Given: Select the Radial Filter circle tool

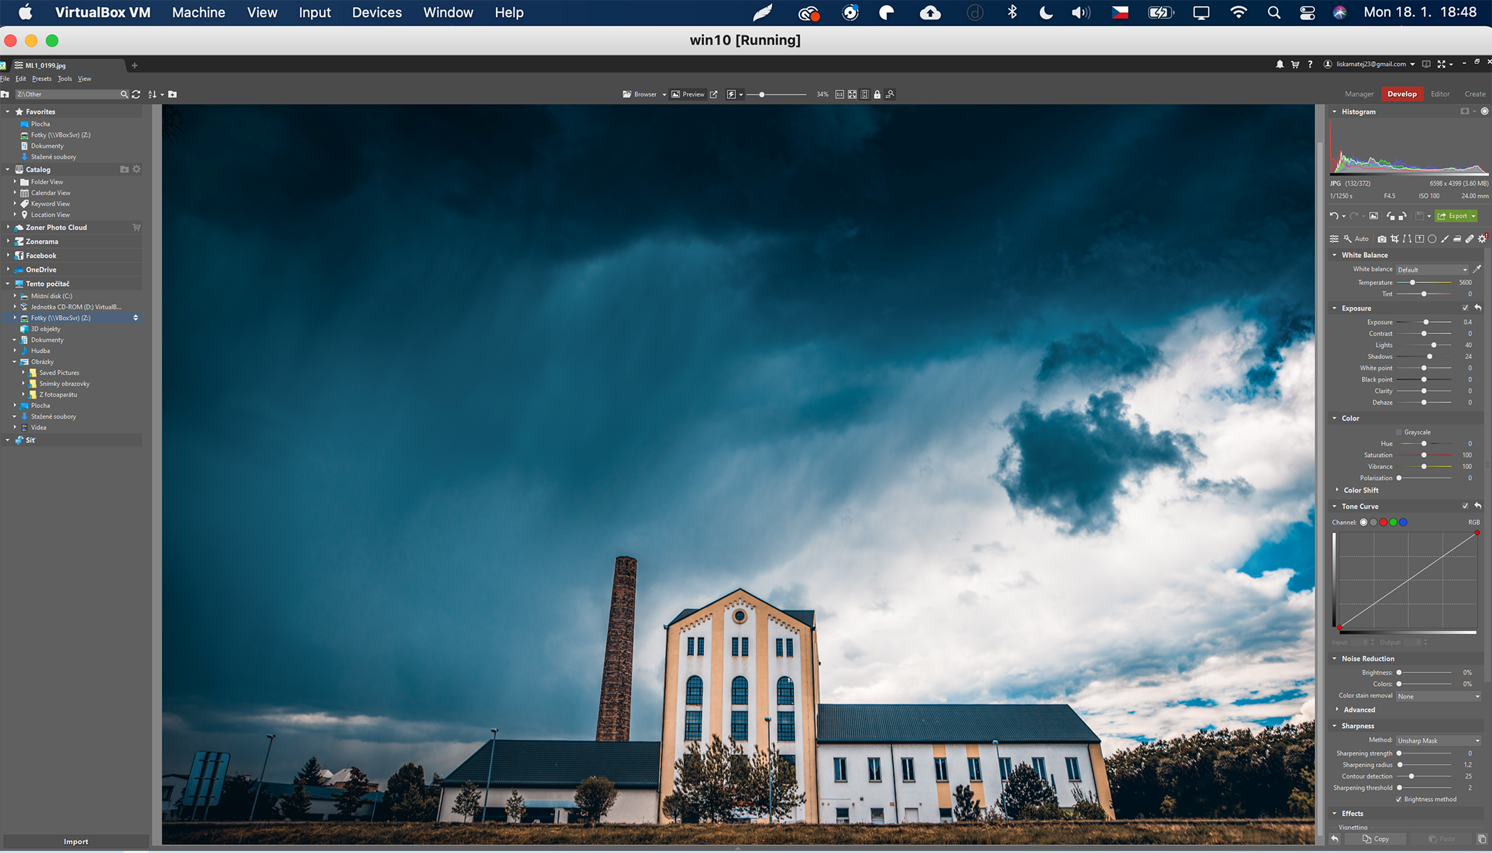Looking at the screenshot, I should coord(1432,239).
